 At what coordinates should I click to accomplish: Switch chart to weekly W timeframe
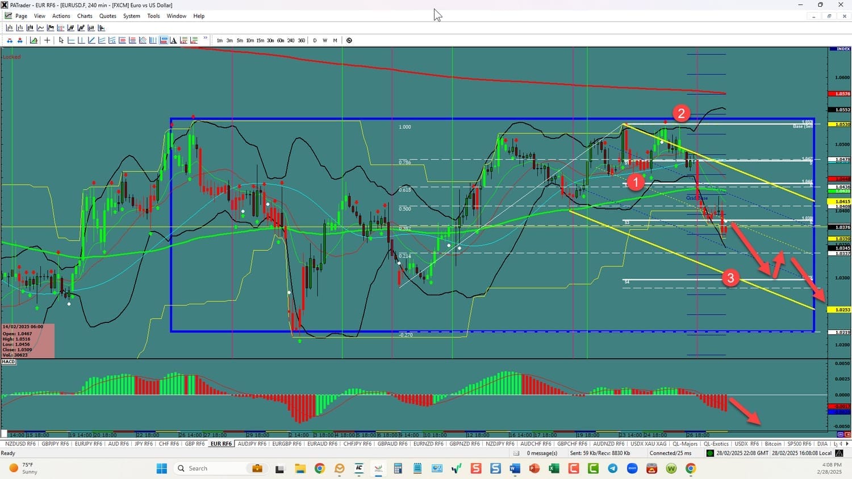tap(325, 40)
